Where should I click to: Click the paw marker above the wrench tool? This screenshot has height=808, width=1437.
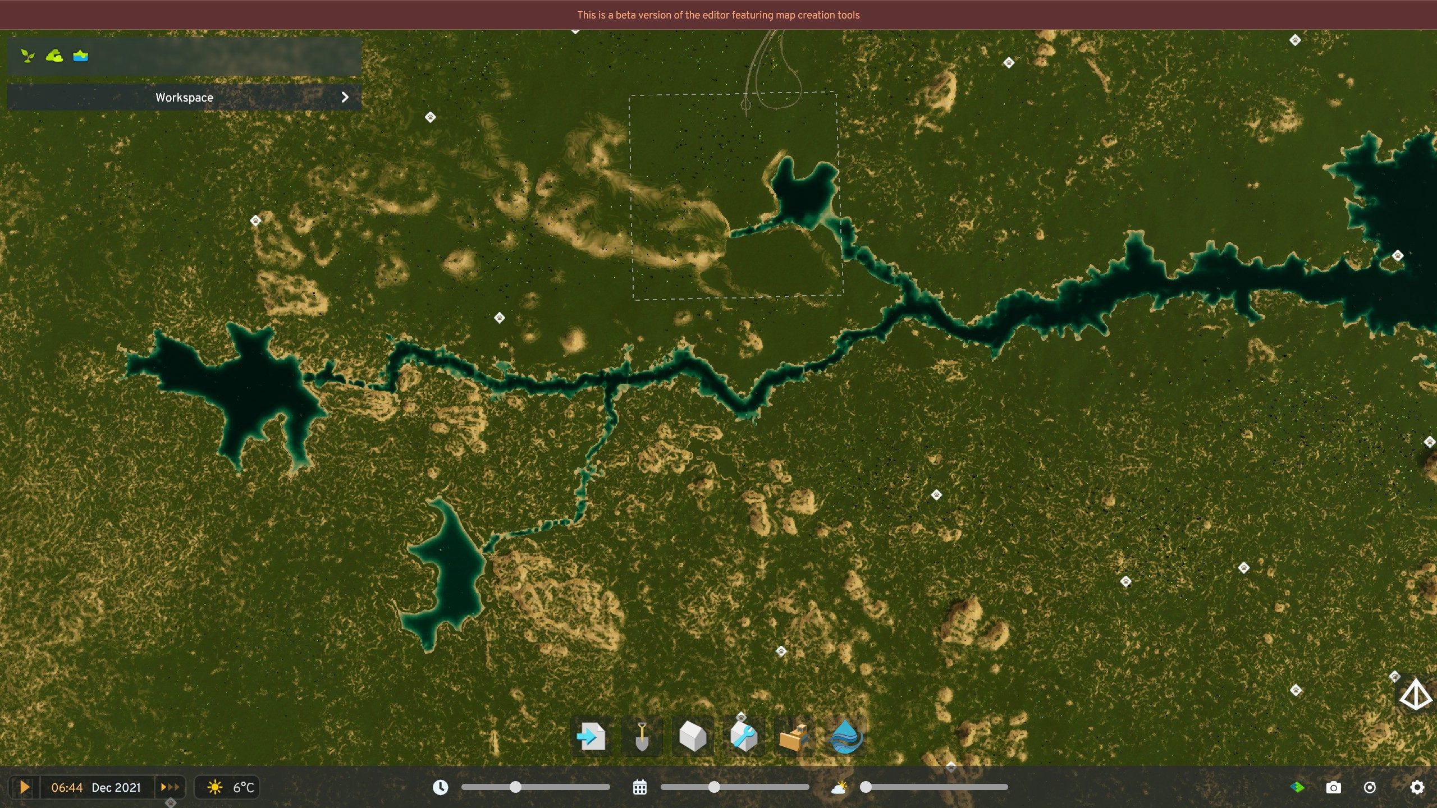point(741,717)
